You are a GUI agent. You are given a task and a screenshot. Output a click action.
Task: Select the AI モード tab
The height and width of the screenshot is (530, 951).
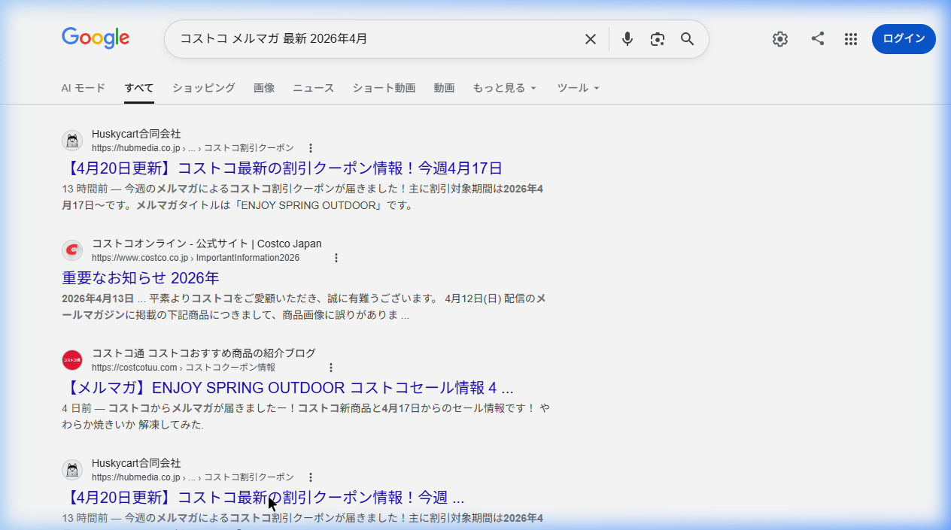click(83, 88)
